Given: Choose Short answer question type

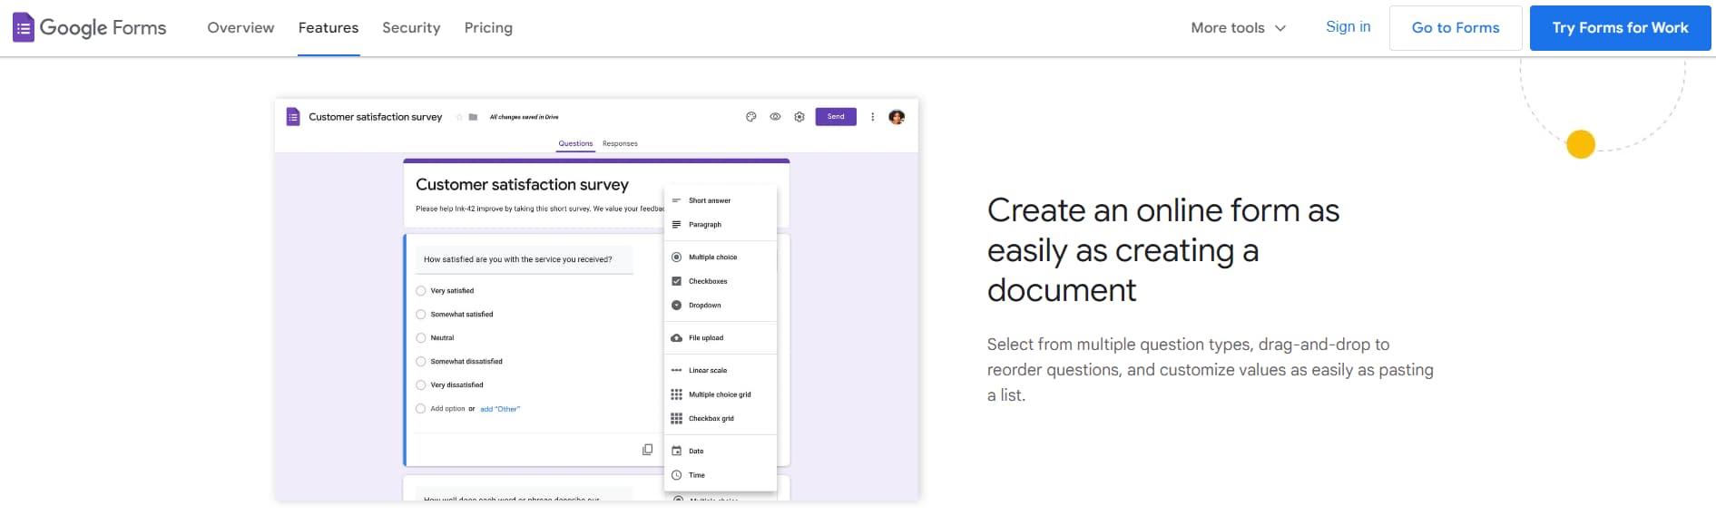Looking at the screenshot, I should [721, 200].
